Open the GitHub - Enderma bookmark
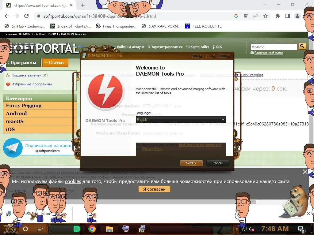 (25, 26)
